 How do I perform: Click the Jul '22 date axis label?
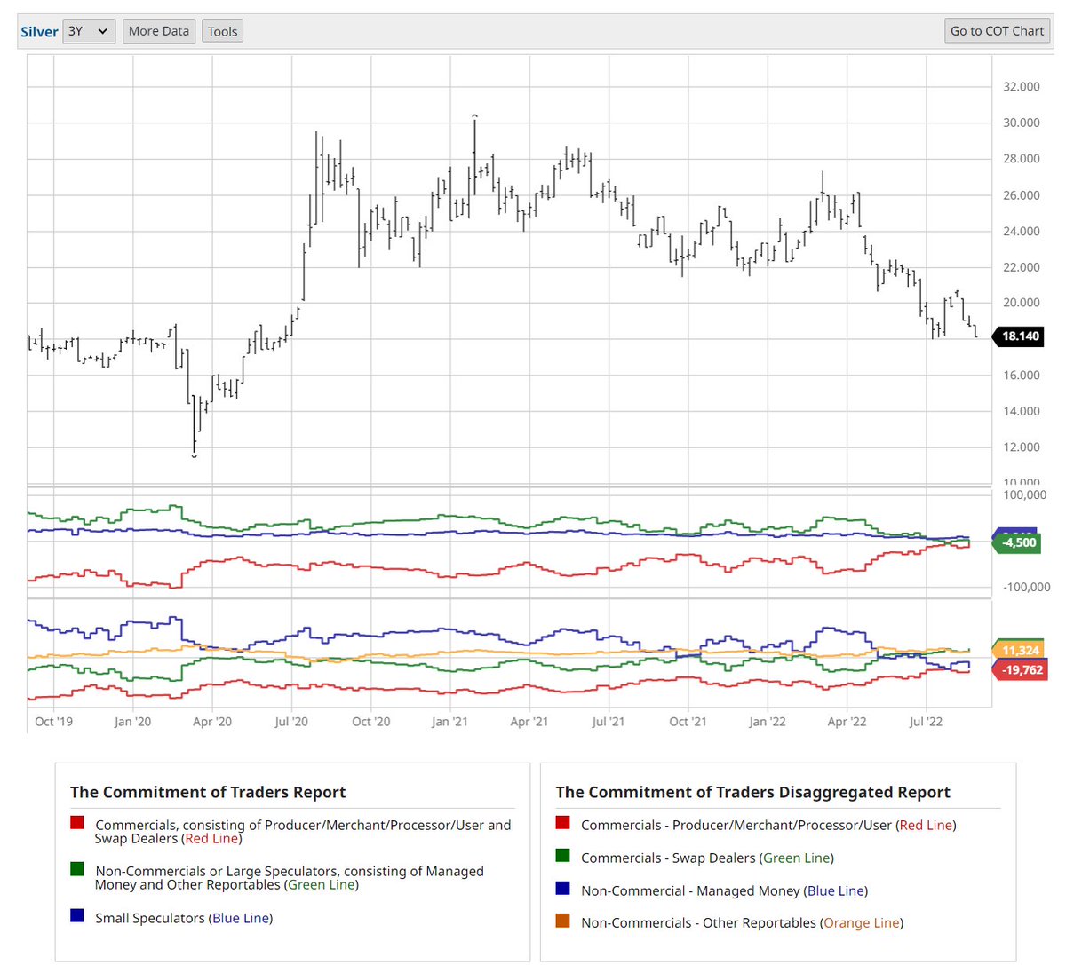click(x=926, y=722)
